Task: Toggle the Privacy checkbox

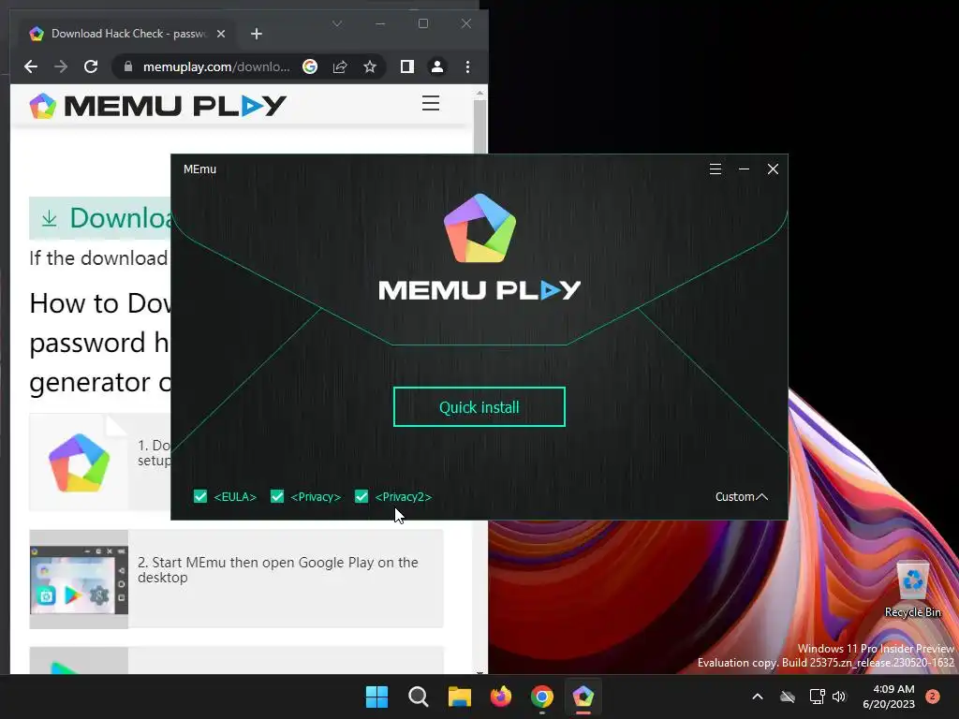Action: [277, 496]
